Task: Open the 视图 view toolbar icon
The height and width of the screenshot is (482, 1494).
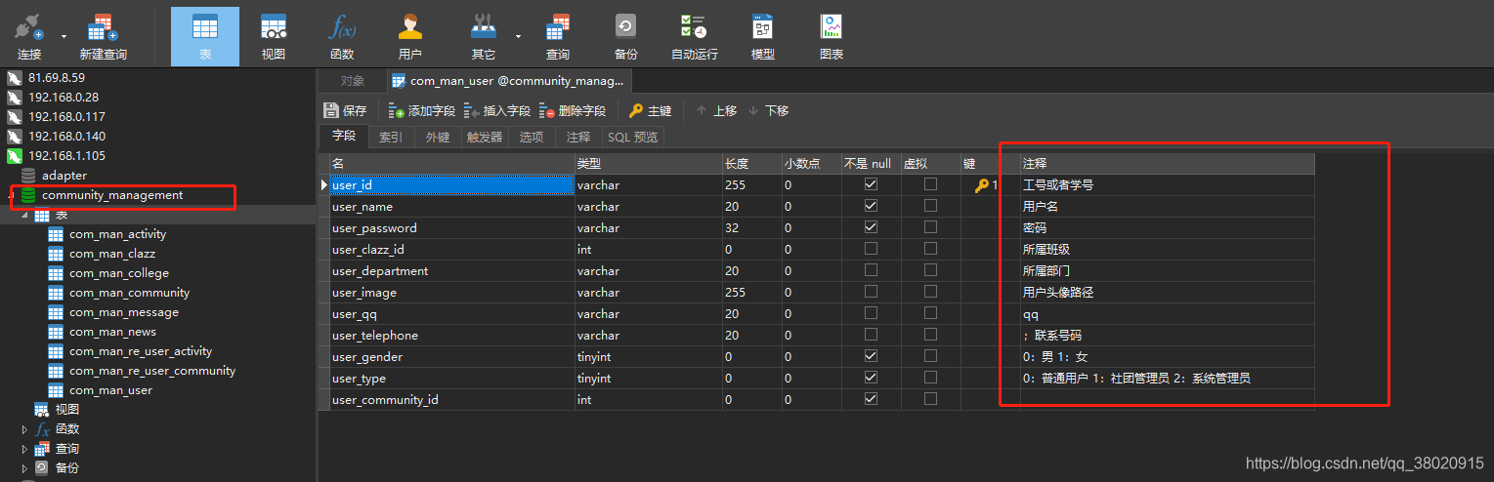Action: tap(274, 37)
